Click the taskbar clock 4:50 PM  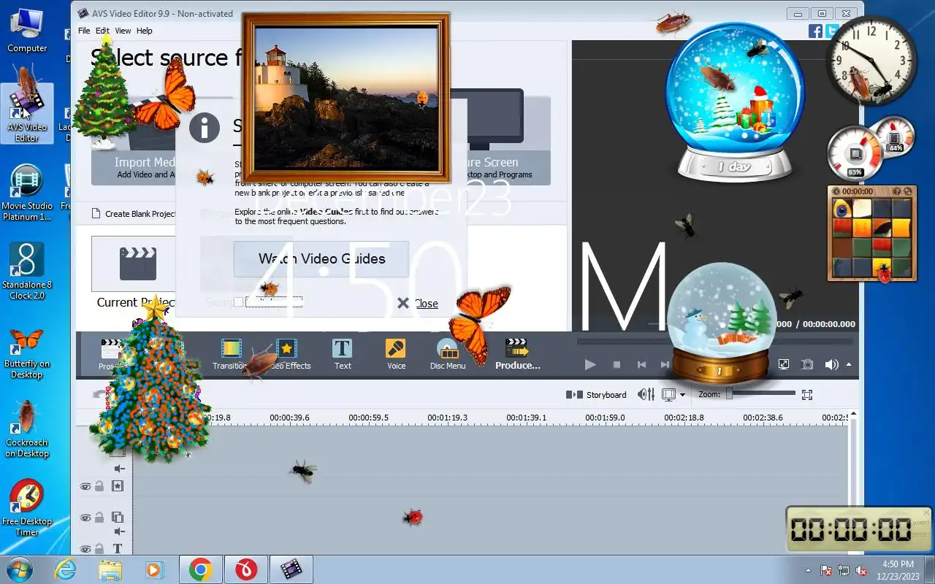click(898, 564)
